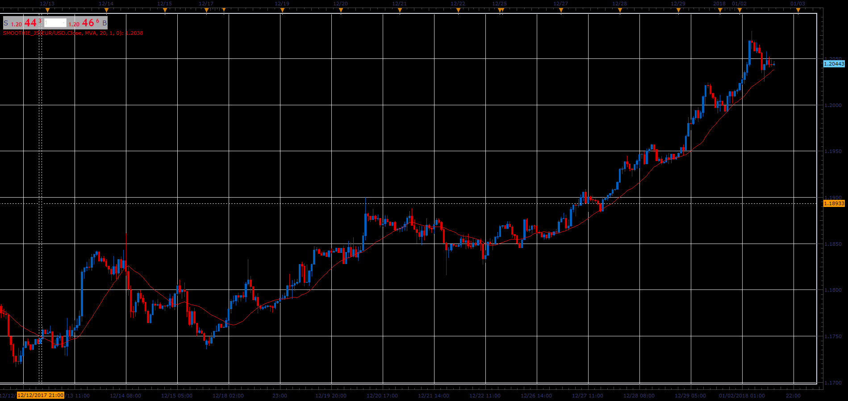848x401 pixels.
Task: Click the 23:00 time axis label
Action: pos(280,396)
